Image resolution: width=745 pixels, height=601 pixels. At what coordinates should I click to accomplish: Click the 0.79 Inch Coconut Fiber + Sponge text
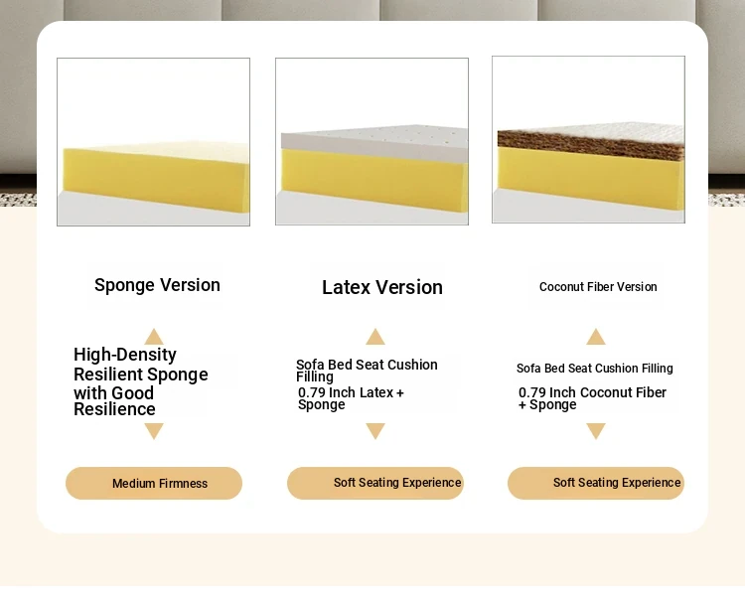point(592,398)
